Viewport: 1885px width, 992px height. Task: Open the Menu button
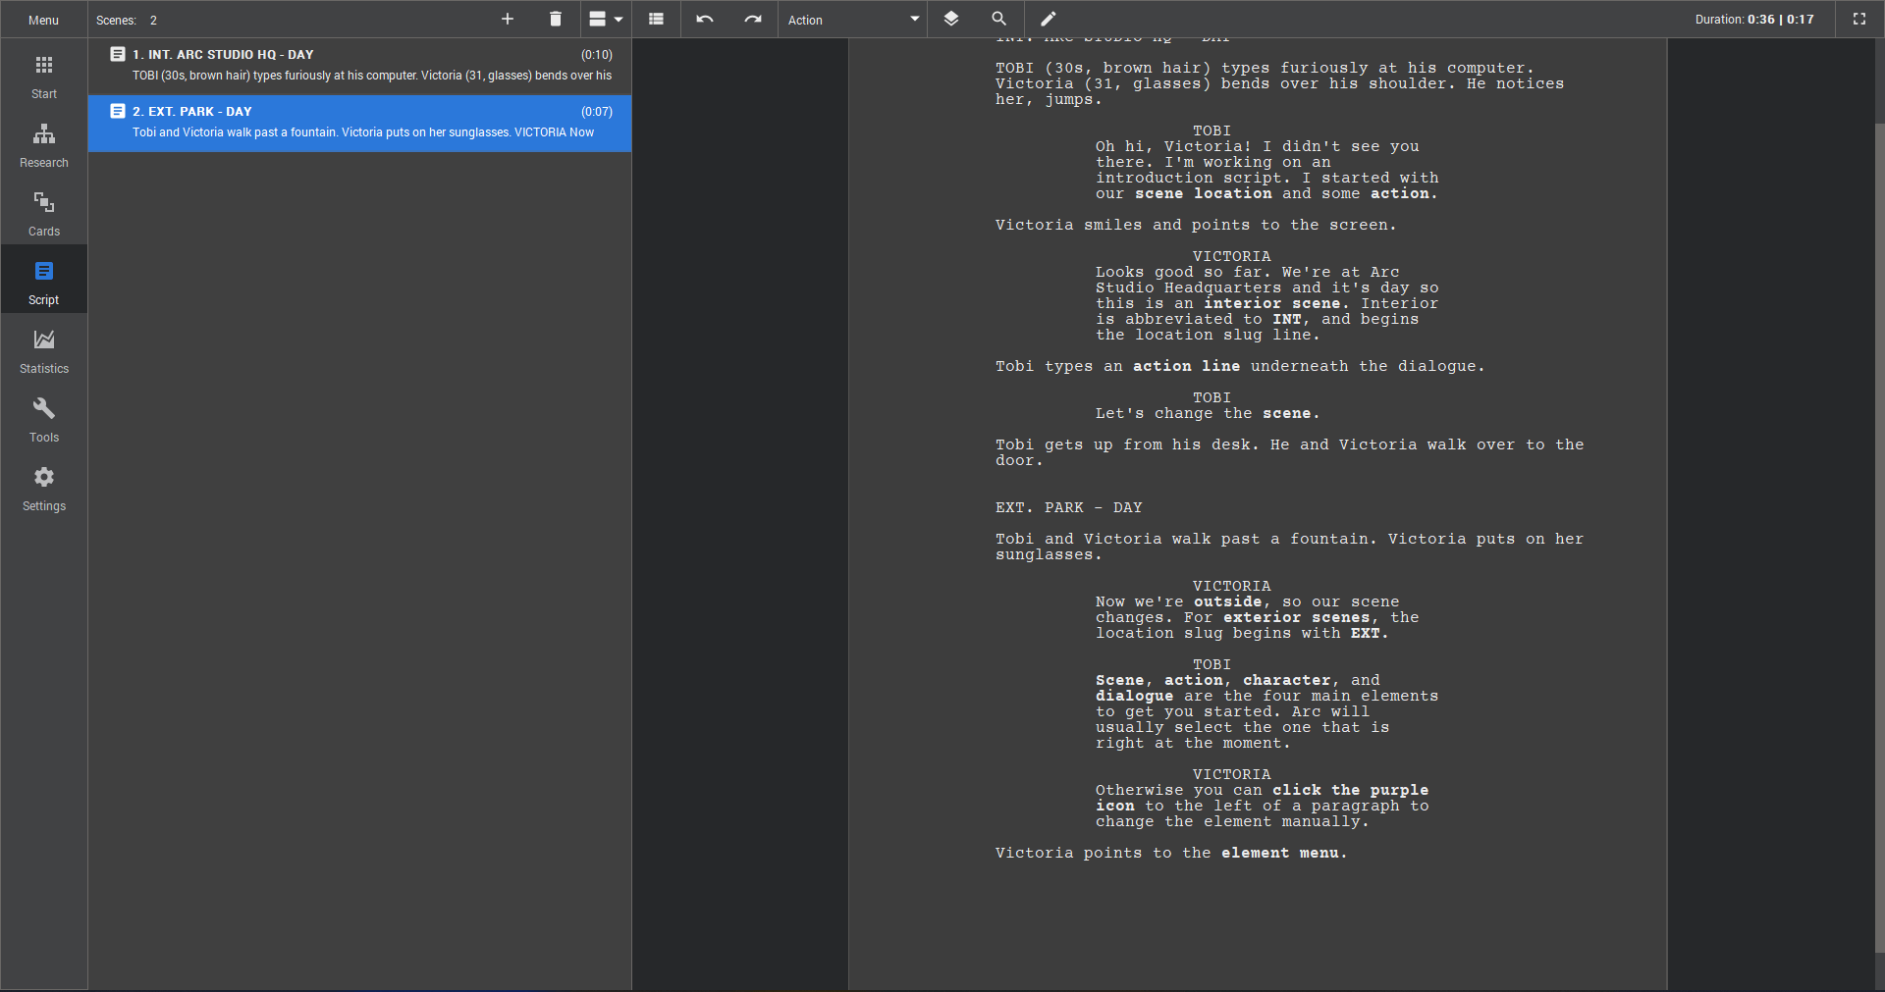[x=43, y=20]
